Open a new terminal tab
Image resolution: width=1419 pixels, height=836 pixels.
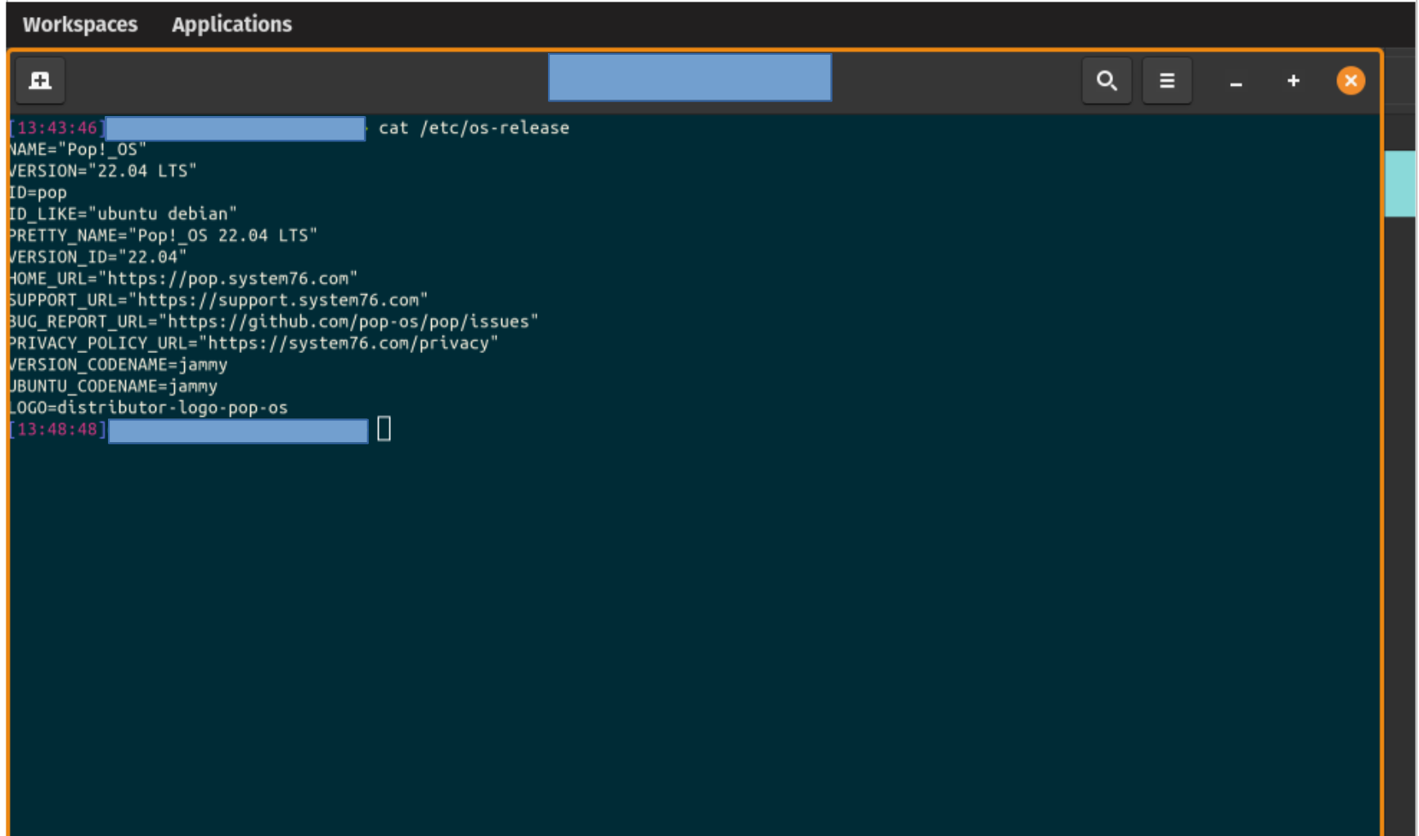[x=40, y=81]
